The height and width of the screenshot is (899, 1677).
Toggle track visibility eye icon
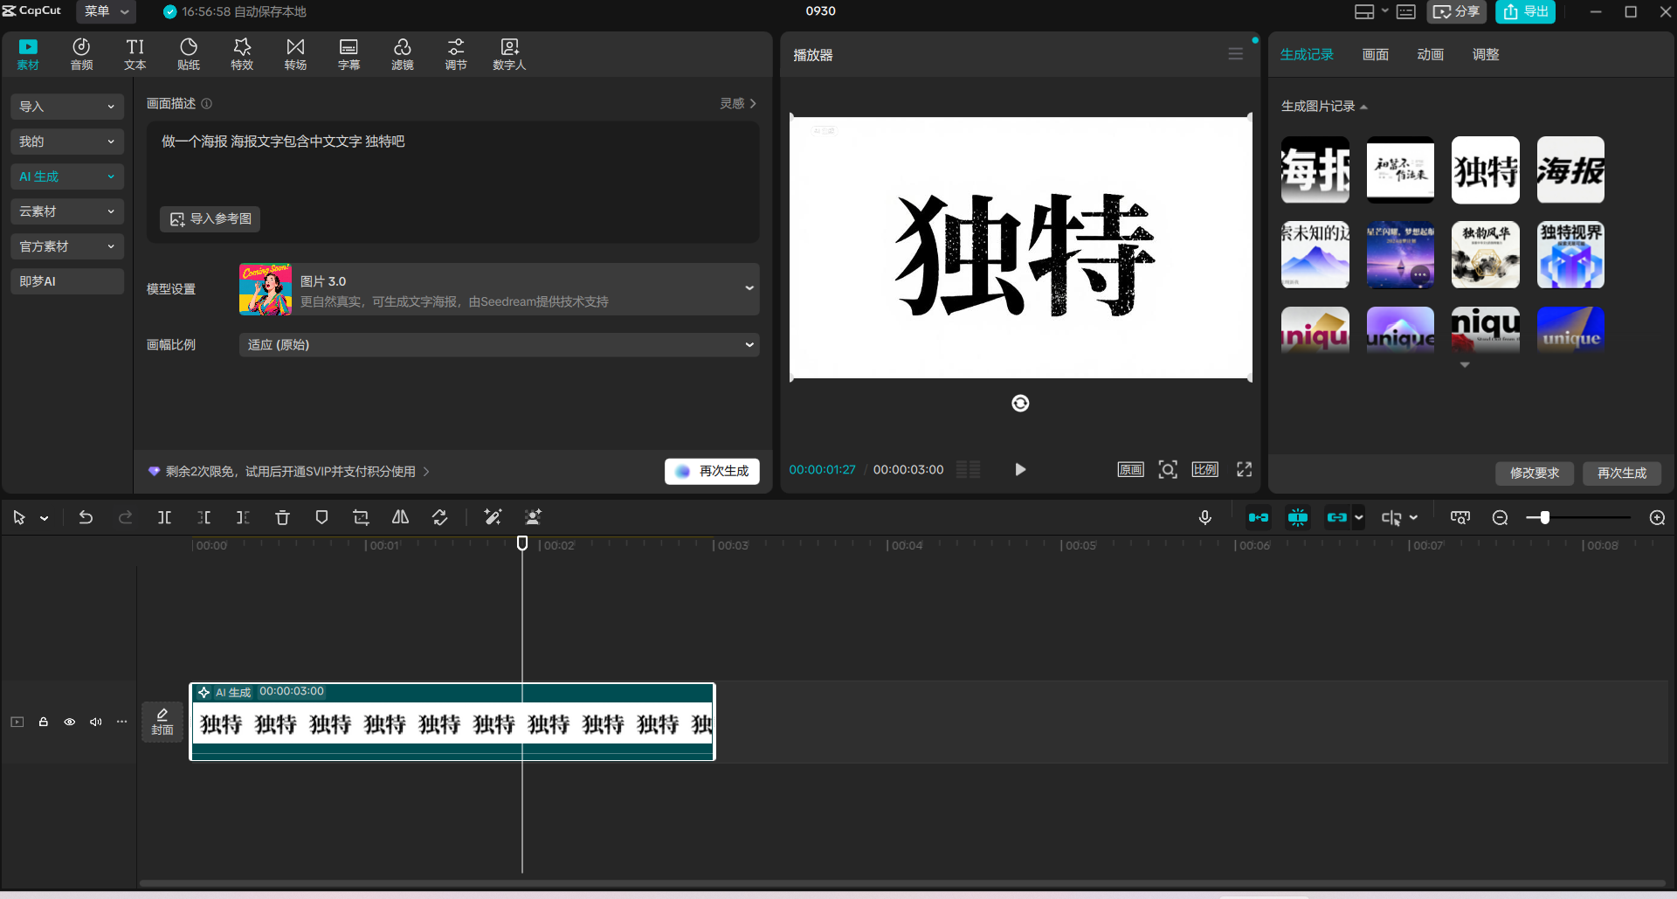(x=69, y=722)
